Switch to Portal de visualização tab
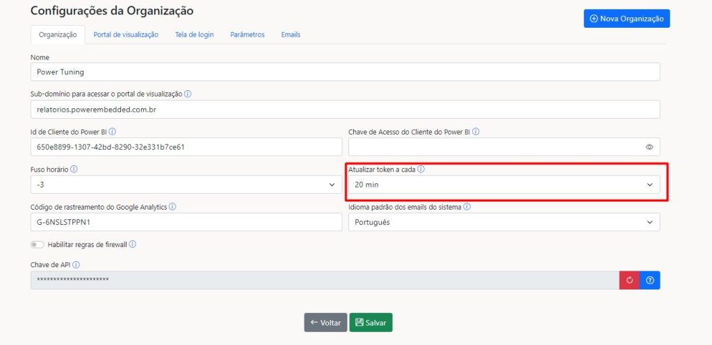The height and width of the screenshot is (345, 712). 126,35
